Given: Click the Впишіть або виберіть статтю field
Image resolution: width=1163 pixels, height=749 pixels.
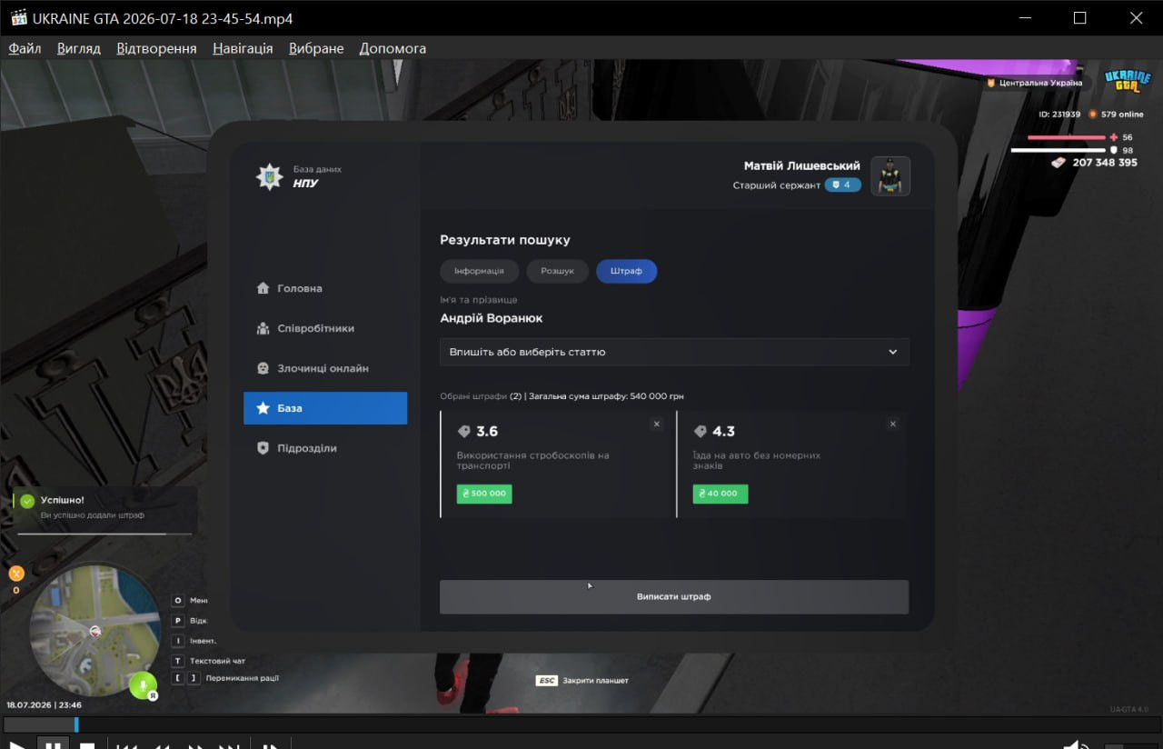Looking at the screenshot, I should (x=674, y=352).
